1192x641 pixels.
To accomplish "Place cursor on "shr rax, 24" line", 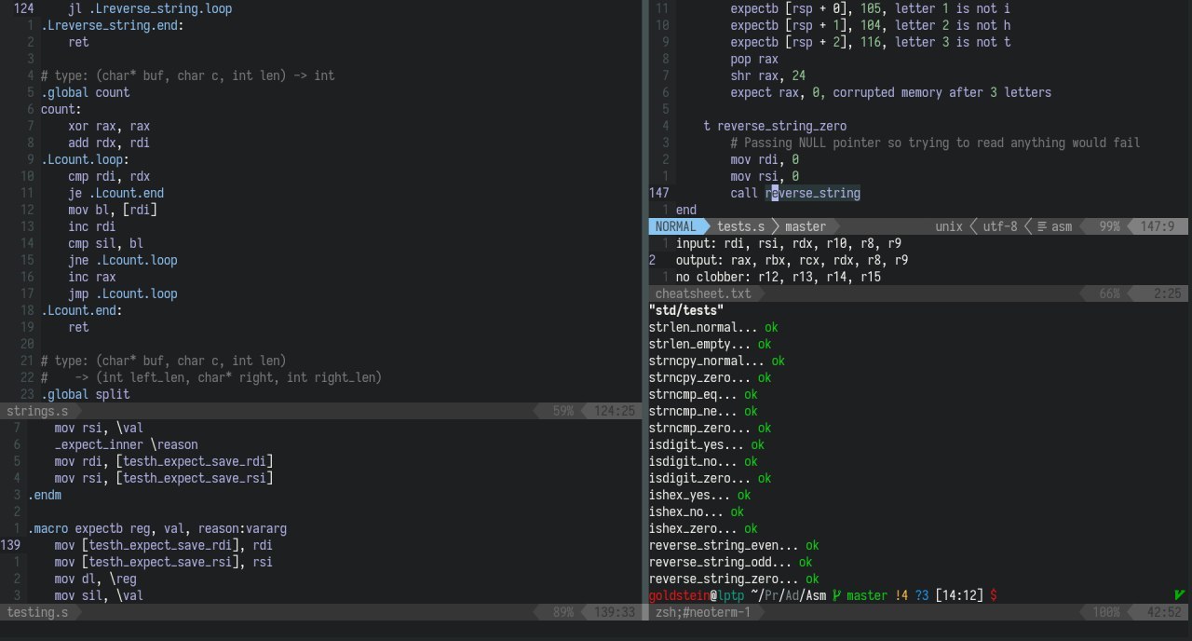I will point(768,75).
